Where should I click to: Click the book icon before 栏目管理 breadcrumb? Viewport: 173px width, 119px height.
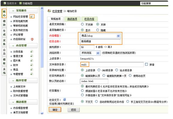49,11
